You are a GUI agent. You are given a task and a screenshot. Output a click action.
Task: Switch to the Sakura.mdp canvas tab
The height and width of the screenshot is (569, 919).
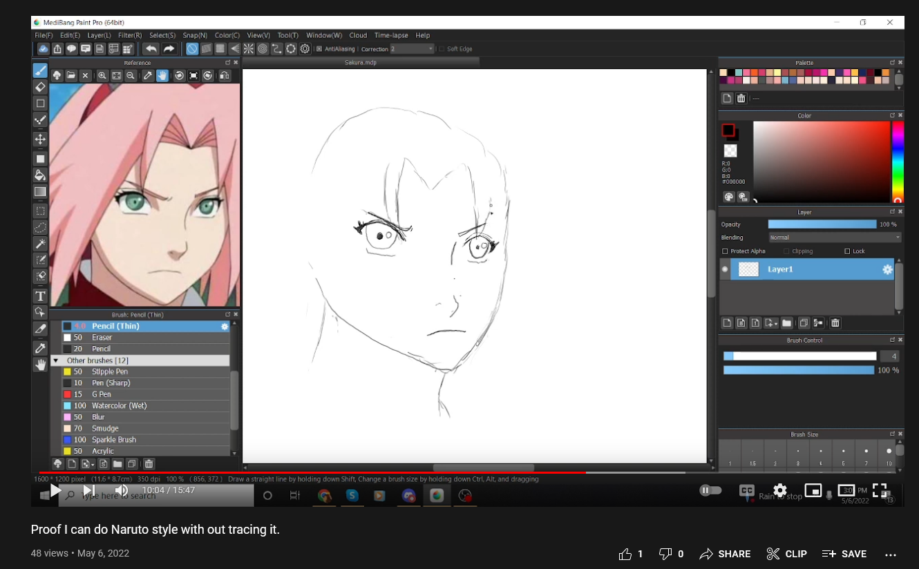[360, 62]
